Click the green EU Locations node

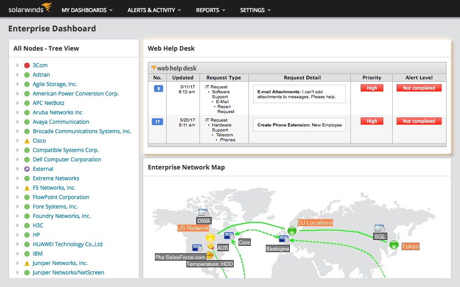[x=292, y=231]
